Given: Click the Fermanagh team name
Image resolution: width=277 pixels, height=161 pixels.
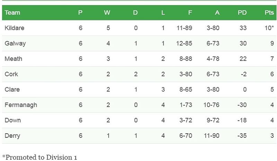Looking at the screenshot, I should click(x=21, y=105).
